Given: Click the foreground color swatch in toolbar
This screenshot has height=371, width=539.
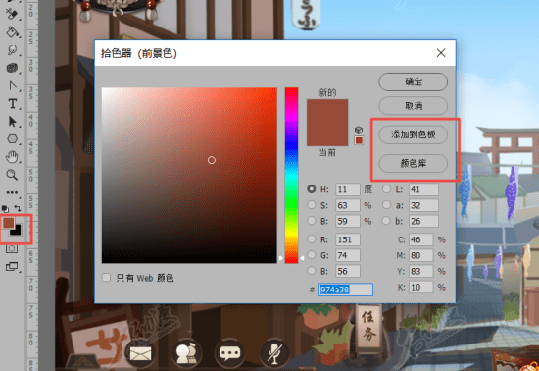Looking at the screenshot, I should pyautogui.click(x=8, y=223).
